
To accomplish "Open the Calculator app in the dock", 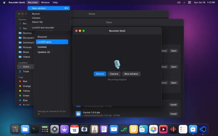I will [x=45, y=129].
